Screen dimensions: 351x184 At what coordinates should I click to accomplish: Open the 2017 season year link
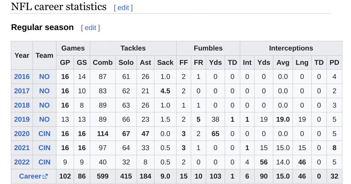[22, 91]
